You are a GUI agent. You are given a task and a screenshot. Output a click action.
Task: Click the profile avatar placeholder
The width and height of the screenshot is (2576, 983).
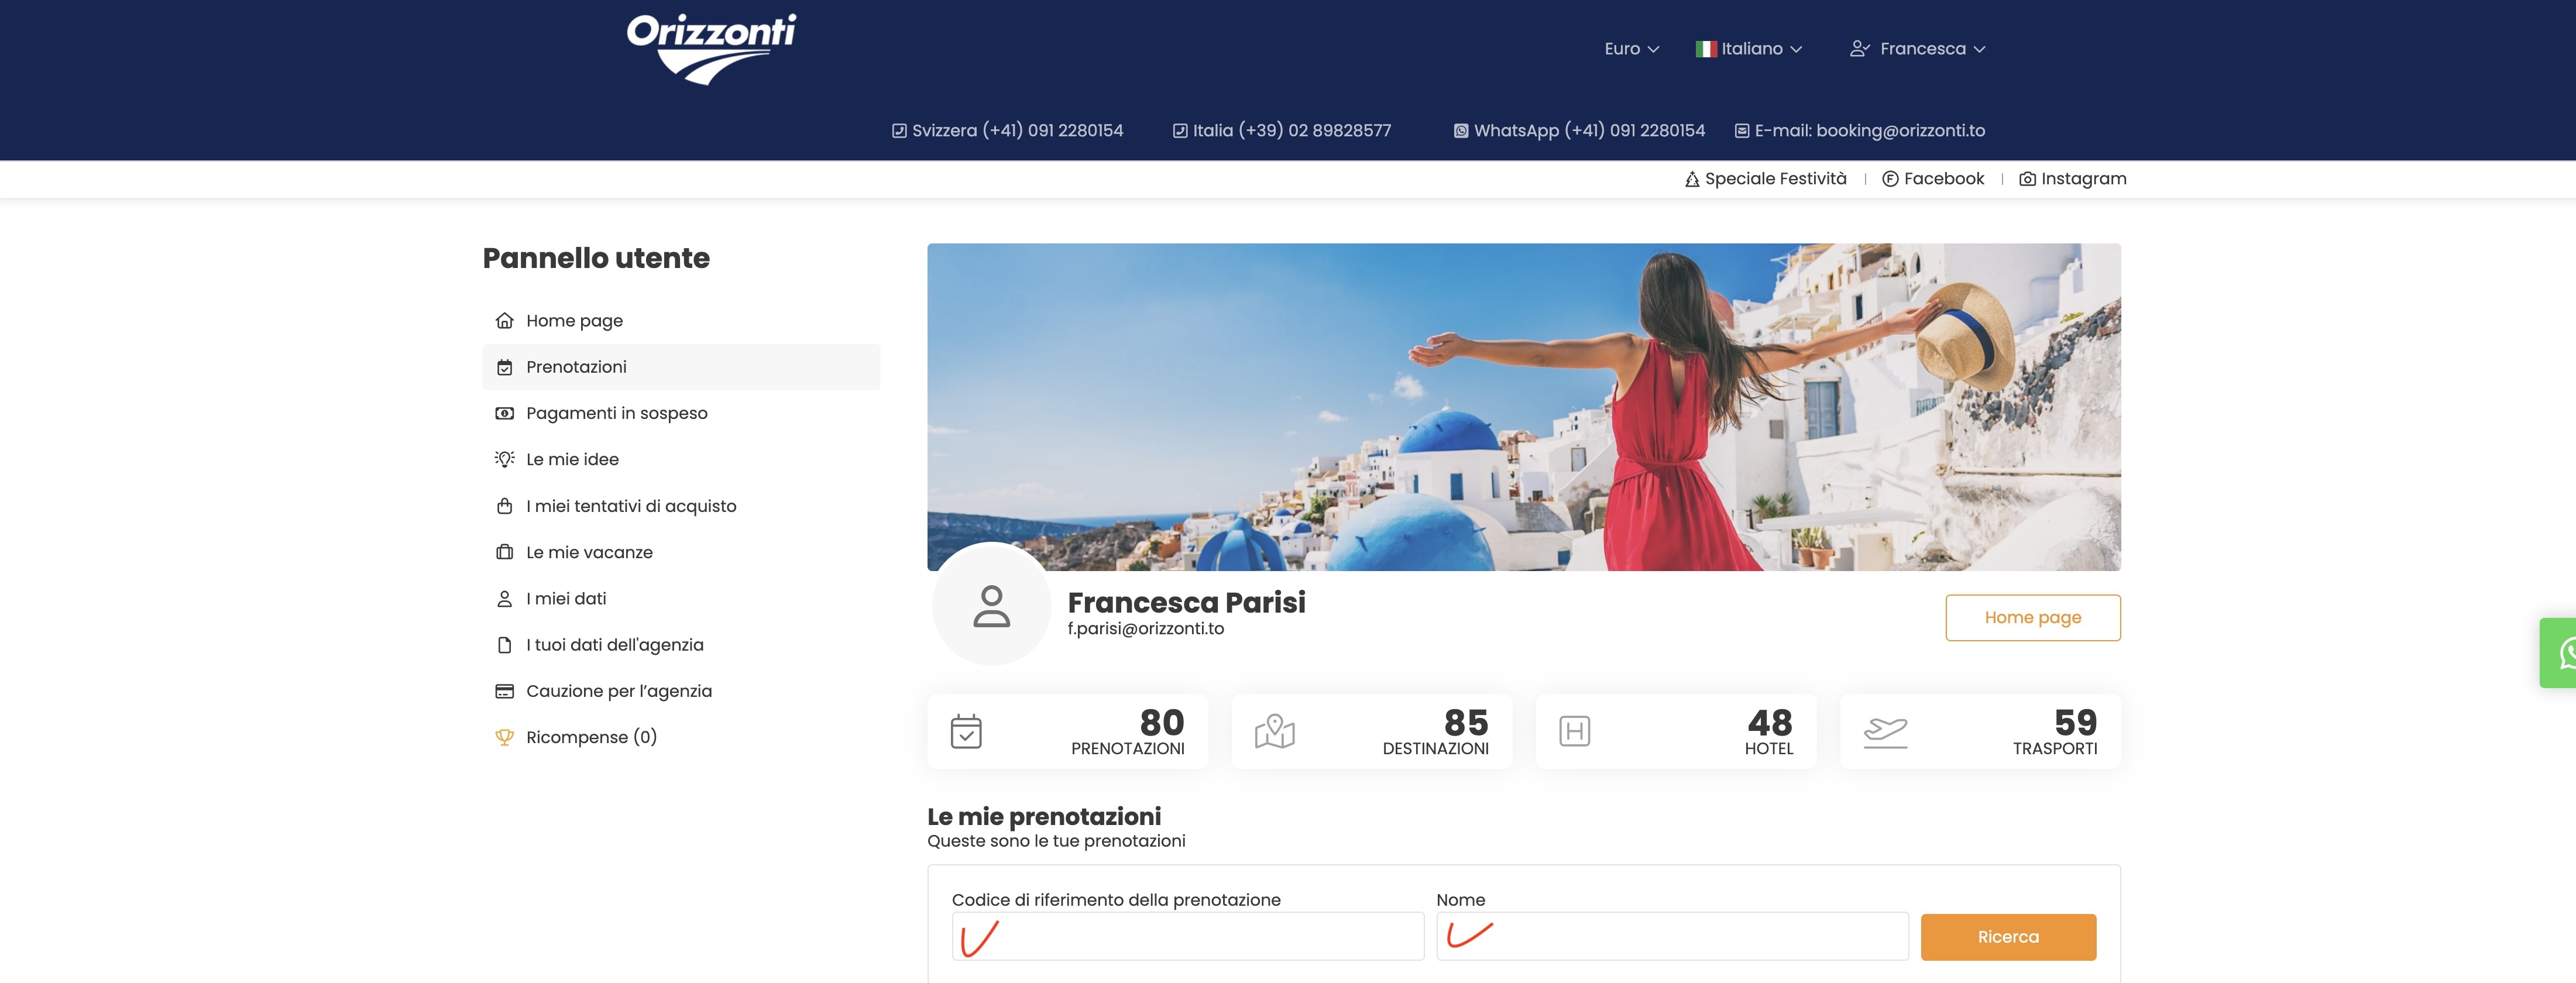[991, 606]
